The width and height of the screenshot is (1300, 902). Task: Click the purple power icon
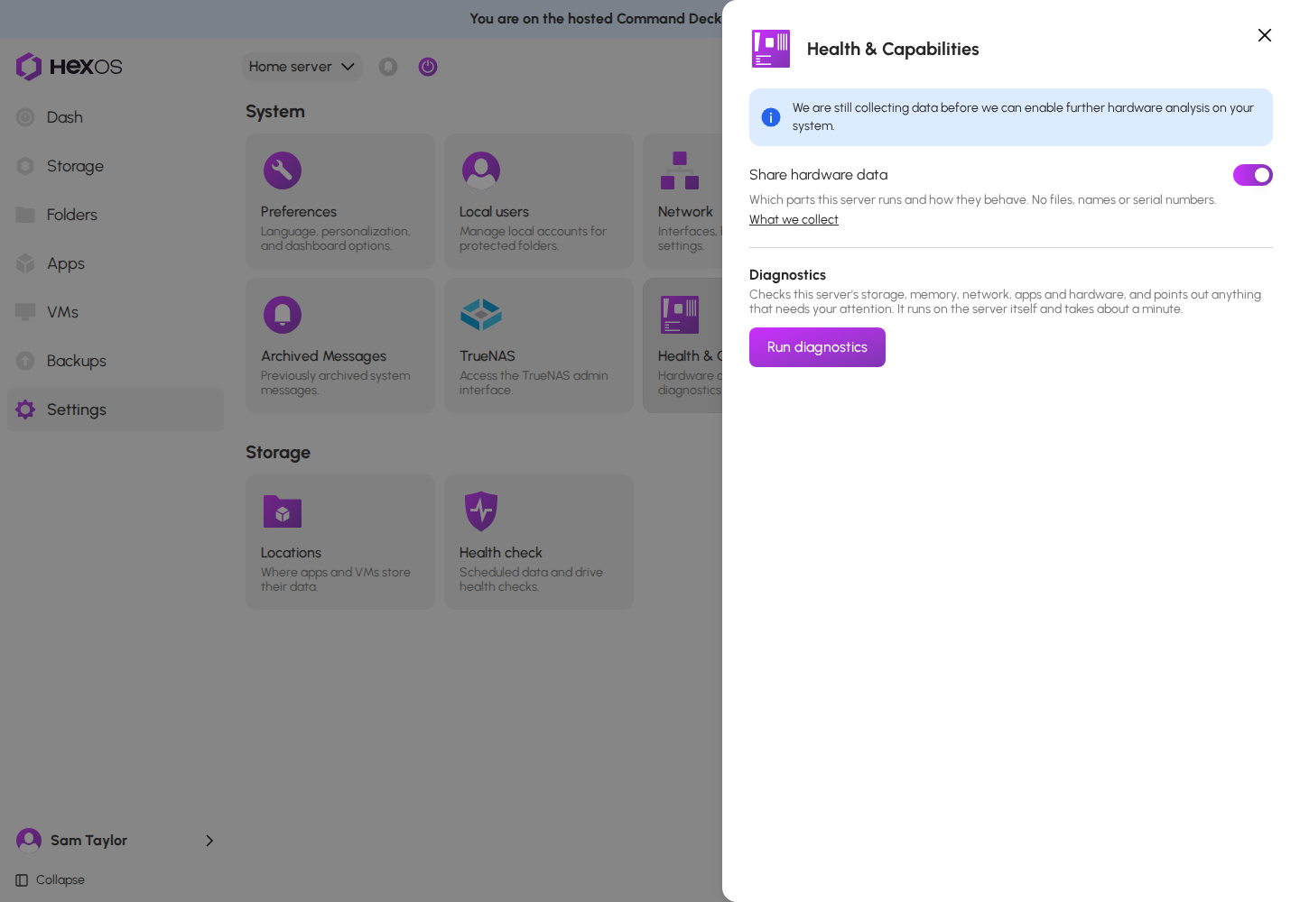pos(428,67)
